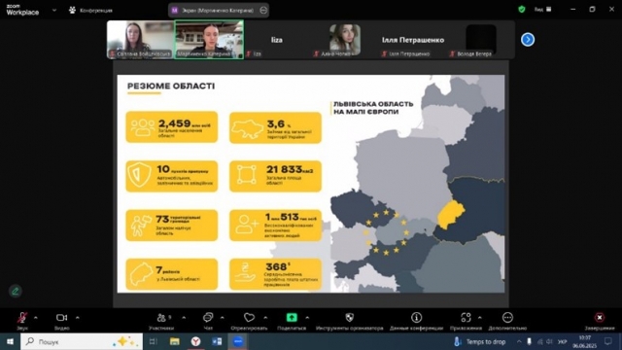The image size is (622, 350).
Task: Show next participants with blue arrow
Action: (528, 40)
